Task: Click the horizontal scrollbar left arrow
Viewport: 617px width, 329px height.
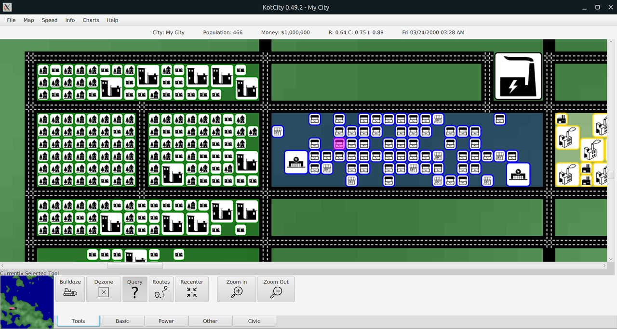Action: 3,266
